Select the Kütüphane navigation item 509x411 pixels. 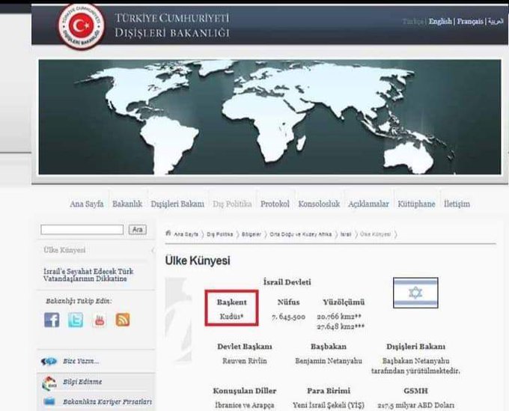tap(416, 204)
